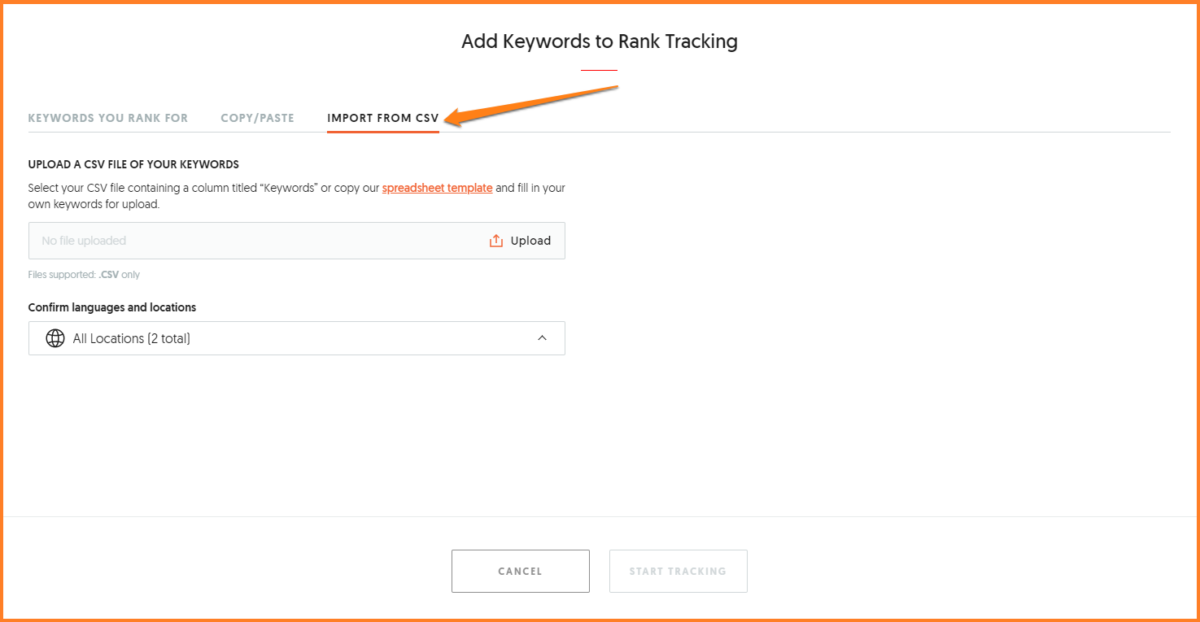Switch to Keywords You Rank For tab
The image size is (1200, 622).
pos(108,118)
